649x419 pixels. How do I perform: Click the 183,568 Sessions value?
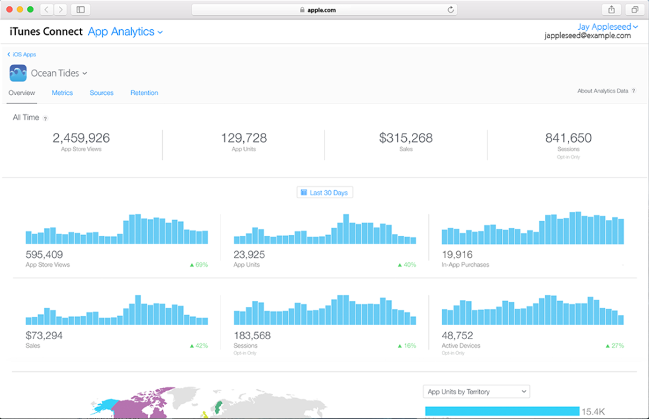pyautogui.click(x=252, y=335)
